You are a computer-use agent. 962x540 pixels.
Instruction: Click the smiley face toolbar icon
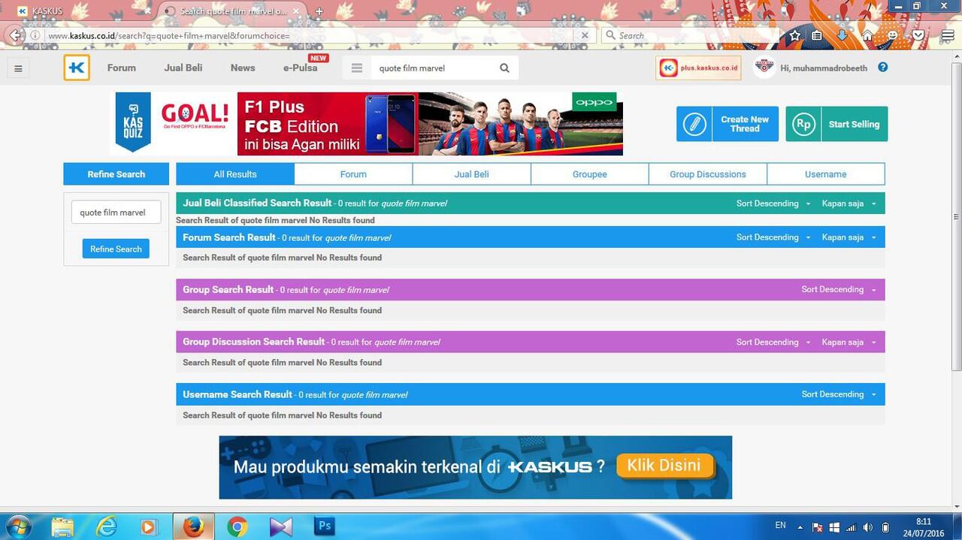click(893, 35)
